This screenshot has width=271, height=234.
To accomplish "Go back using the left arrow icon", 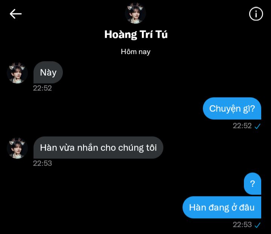I will tap(15, 14).
